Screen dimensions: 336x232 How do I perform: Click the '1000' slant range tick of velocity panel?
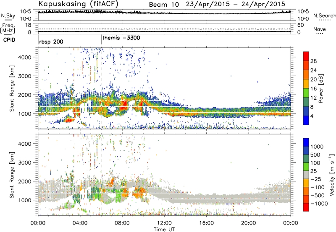point(24,200)
